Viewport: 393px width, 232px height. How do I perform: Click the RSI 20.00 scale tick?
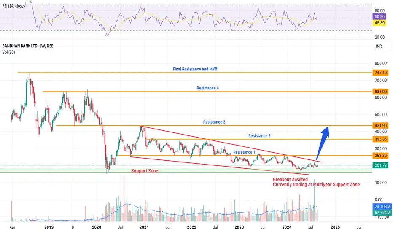point(380,37)
